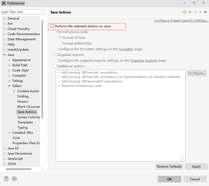Select JavaScript in the tree
The width and height of the screenshot is (209, 186).
[15, 159]
